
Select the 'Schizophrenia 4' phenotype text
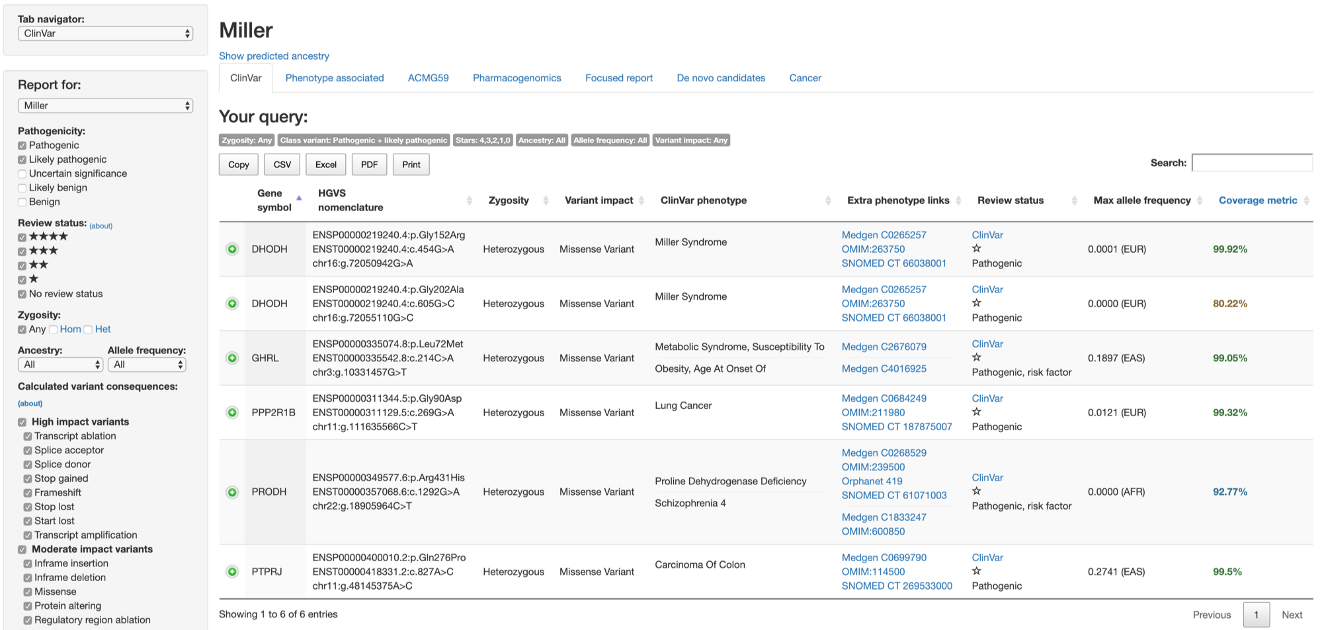click(690, 504)
